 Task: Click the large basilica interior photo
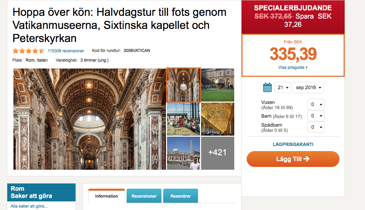point(90,119)
